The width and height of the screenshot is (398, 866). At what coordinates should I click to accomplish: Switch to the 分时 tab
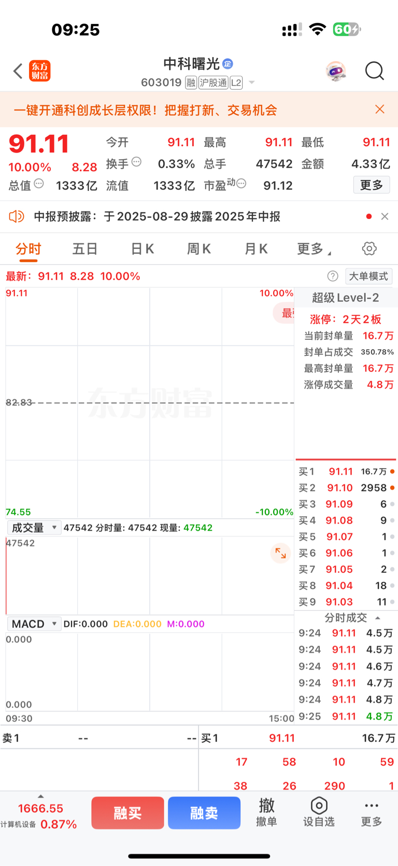click(28, 249)
